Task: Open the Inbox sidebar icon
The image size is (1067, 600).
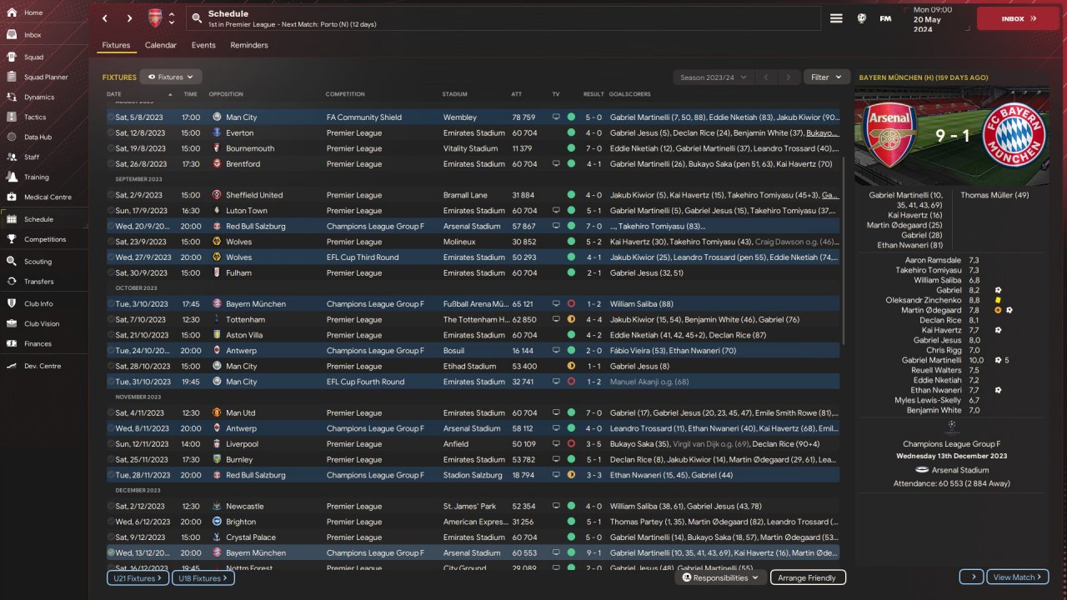Action: click(12, 35)
